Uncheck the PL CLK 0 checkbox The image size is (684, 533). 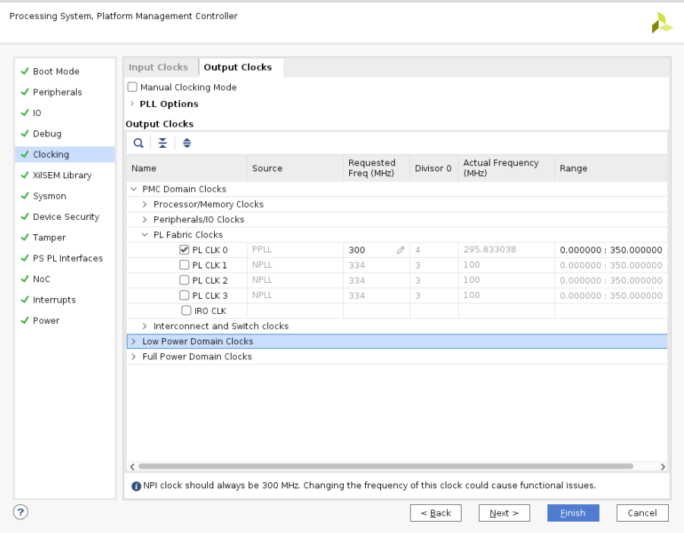click(x=184, y=249)
